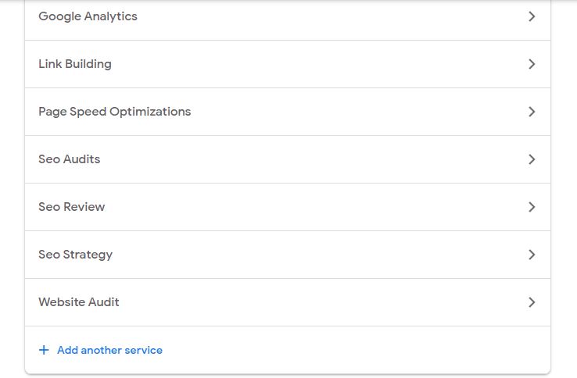
Task: Select the Seo Audits label
Action: click(x=69, y=159)
